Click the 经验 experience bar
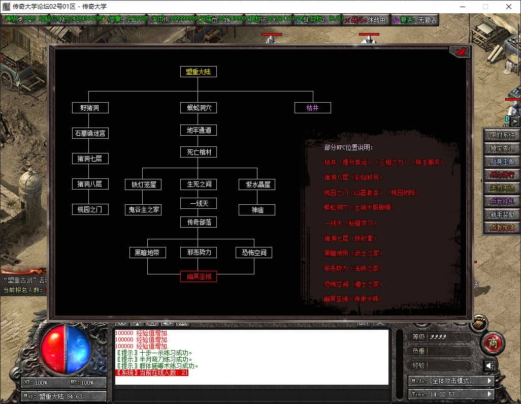 (440, 365)
